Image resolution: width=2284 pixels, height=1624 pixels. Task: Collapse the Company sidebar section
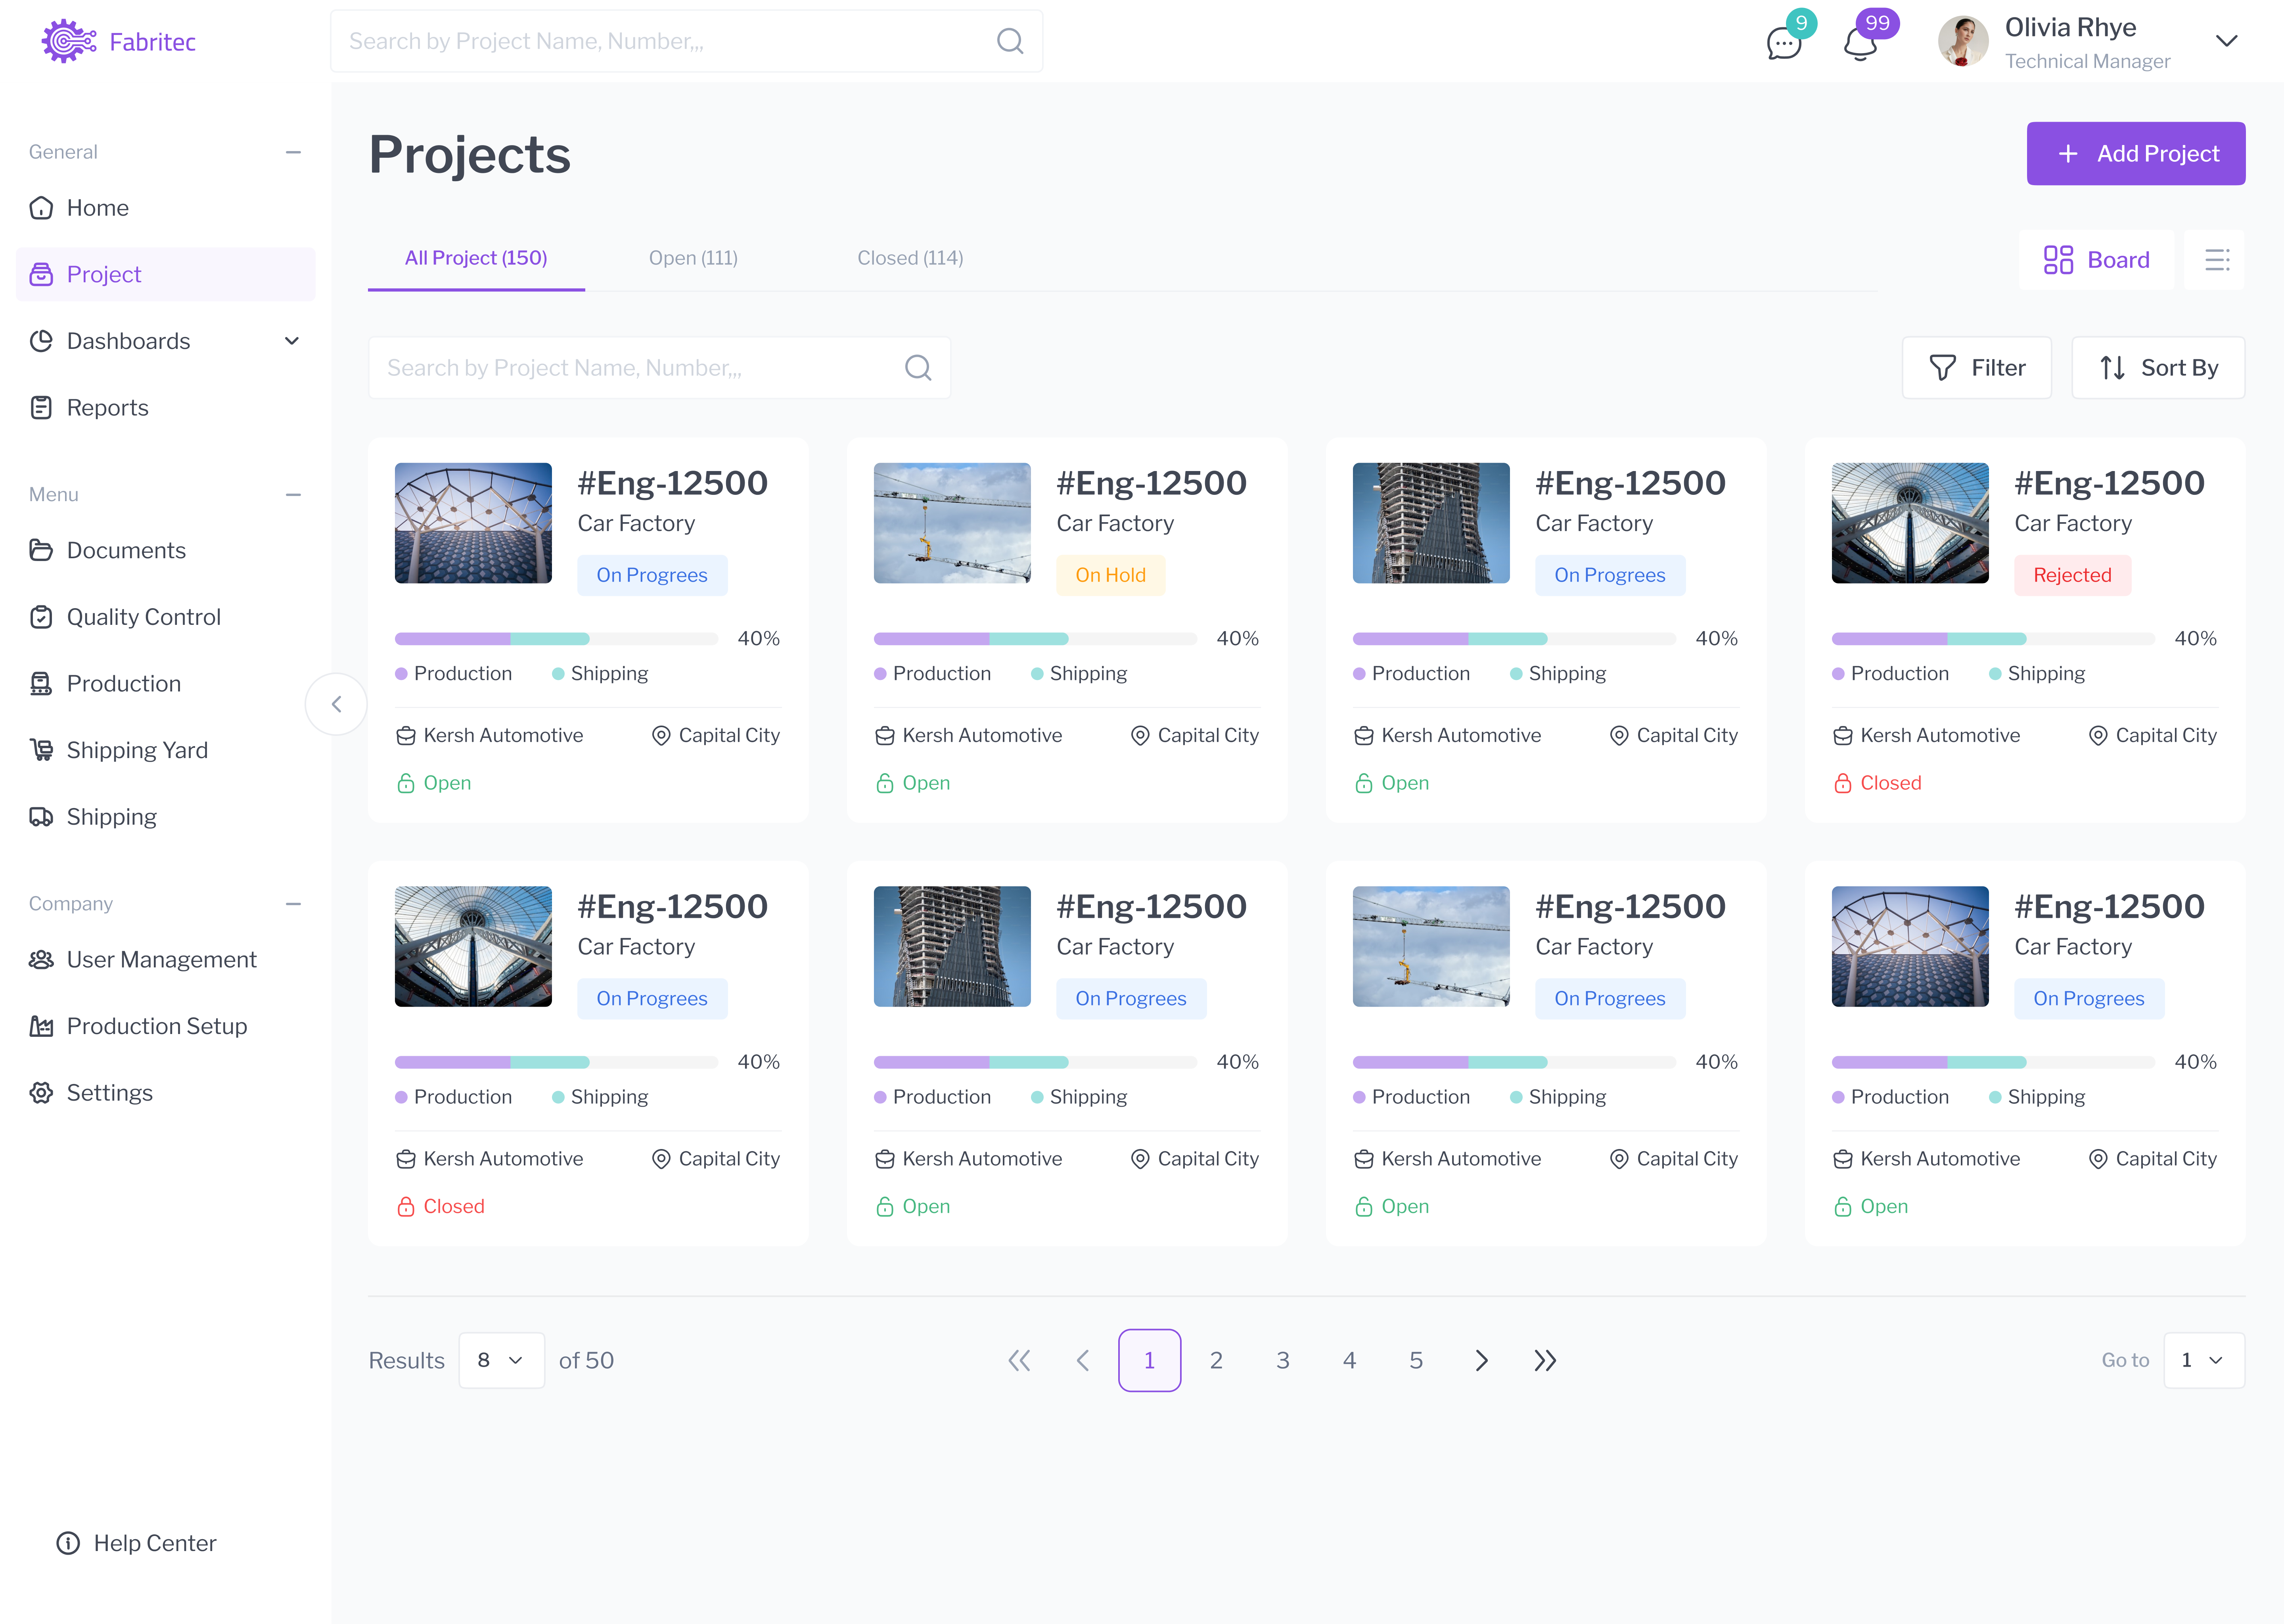293,903
